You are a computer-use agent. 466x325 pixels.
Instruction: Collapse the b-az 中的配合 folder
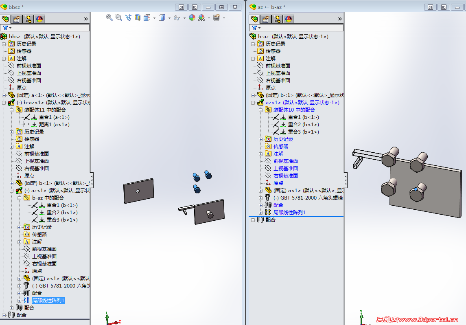pos(19,198)
